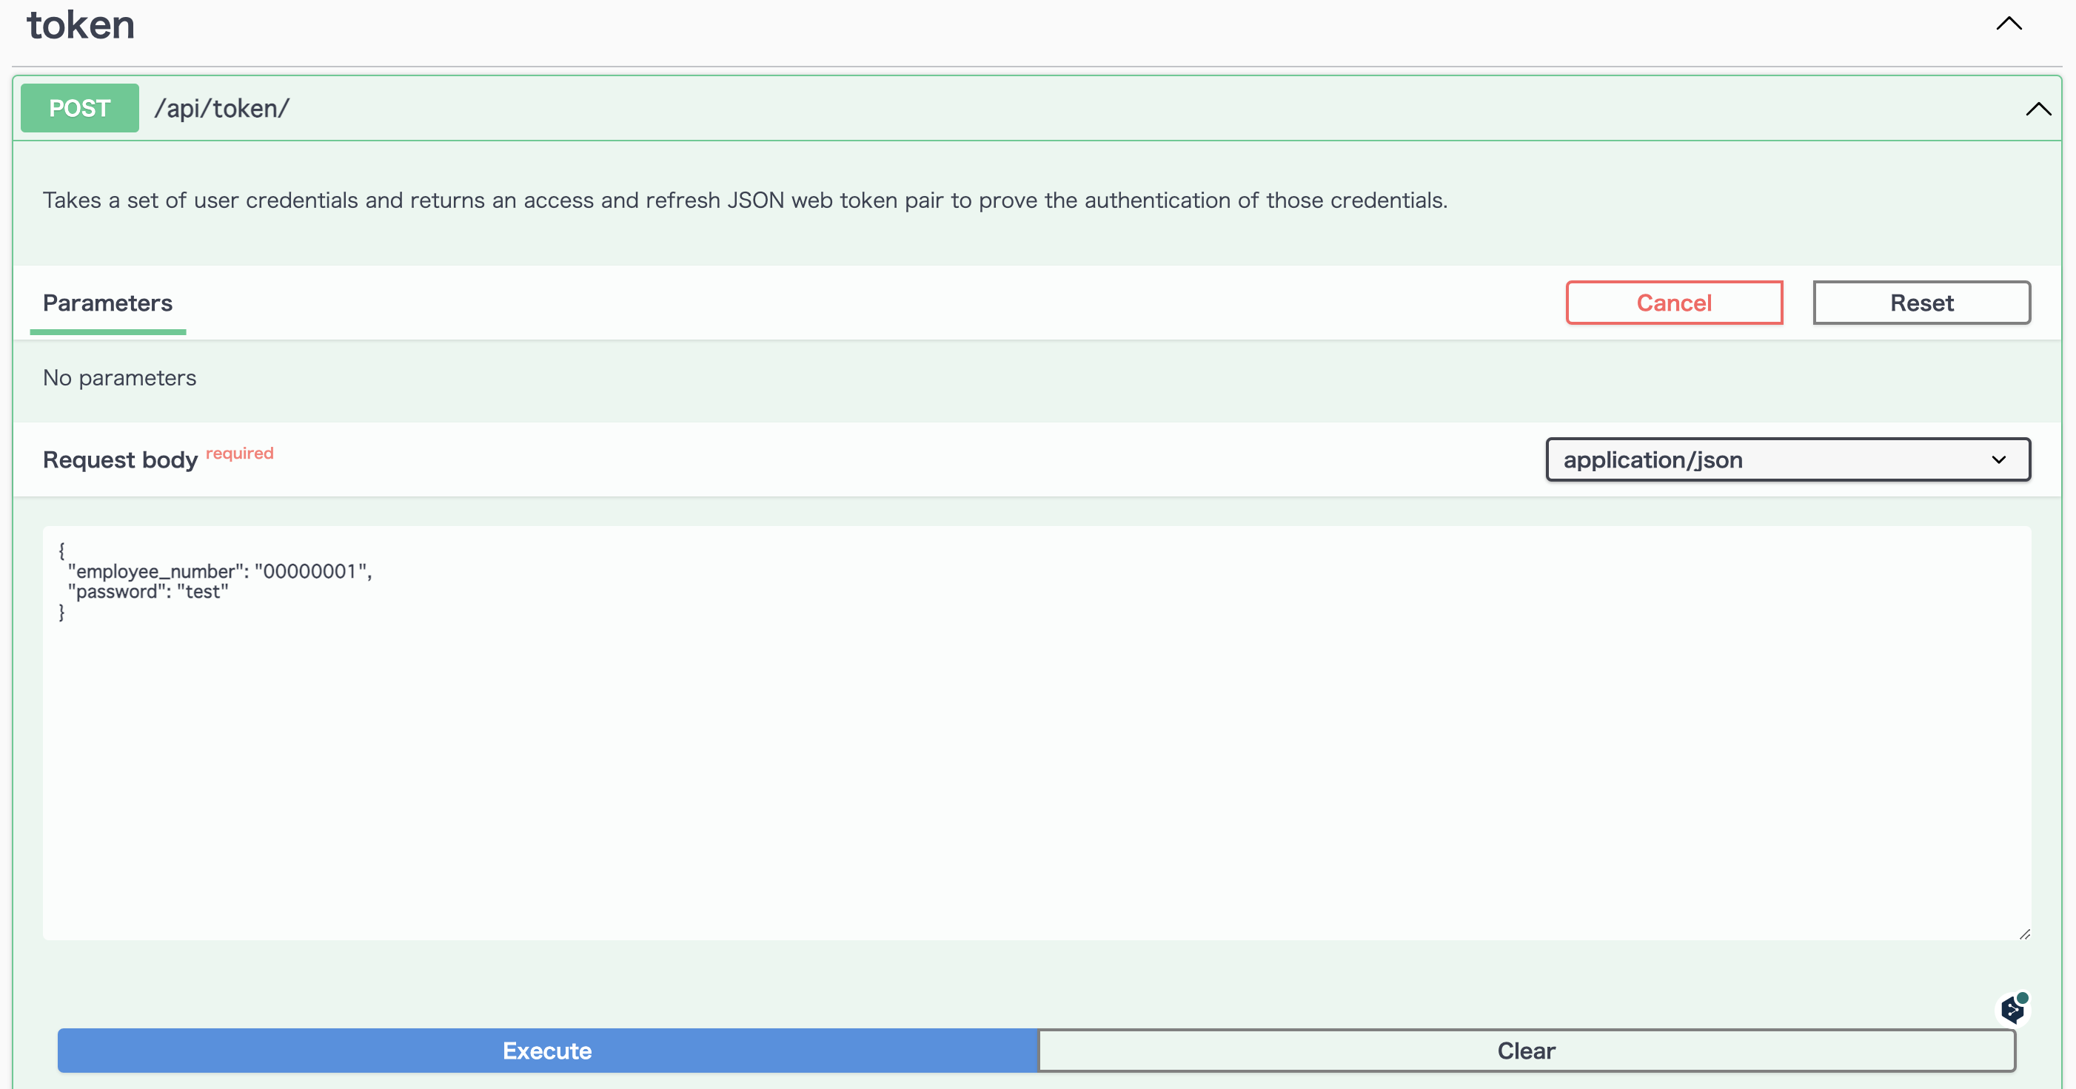Click the endpoint description text
This screenshot has width=2076, height=1089.
pos(745,200)
